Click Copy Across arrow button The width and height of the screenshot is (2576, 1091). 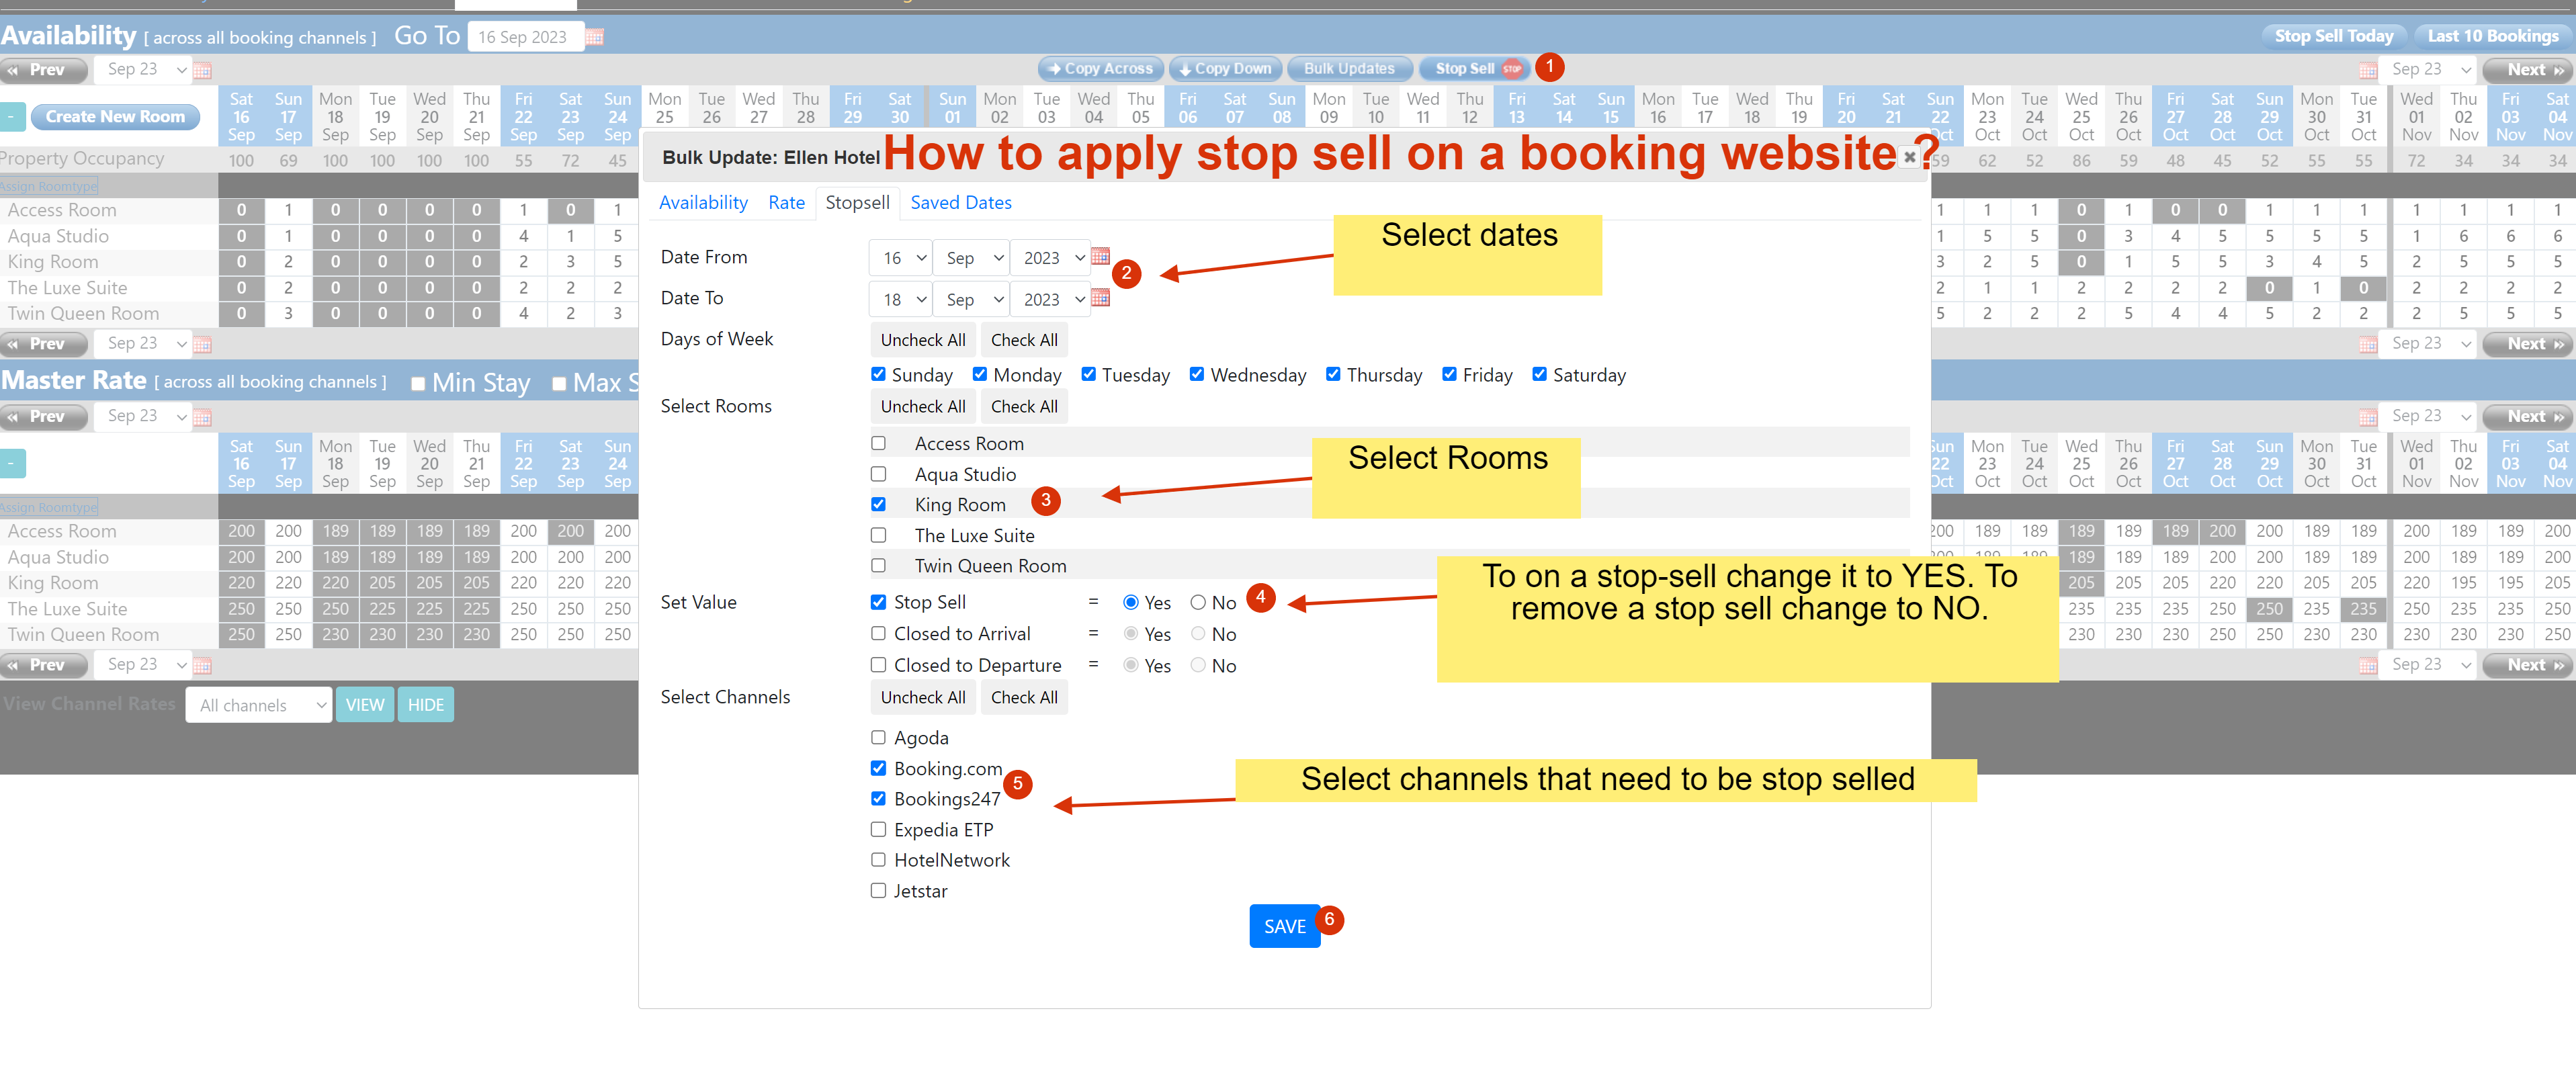1100,69
